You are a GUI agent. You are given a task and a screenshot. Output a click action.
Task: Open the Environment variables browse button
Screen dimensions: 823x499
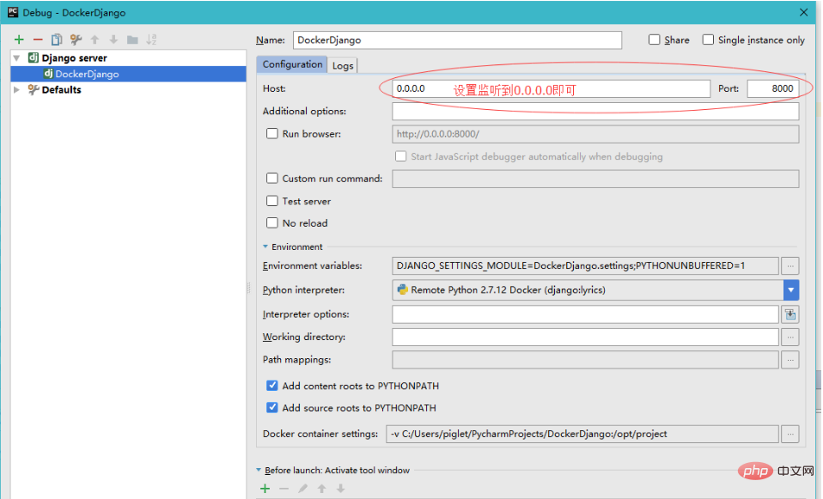790,266
